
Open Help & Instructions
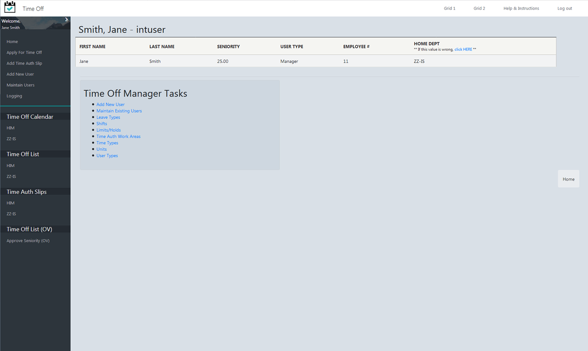pos(521,8)
